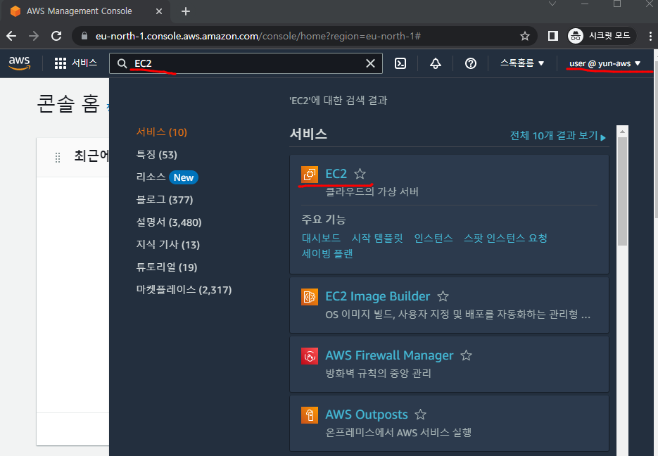Click the scroll-up arrow of the results scrollbar
The height and width of the screenshot is (456, 658).
tap(622, 132)
